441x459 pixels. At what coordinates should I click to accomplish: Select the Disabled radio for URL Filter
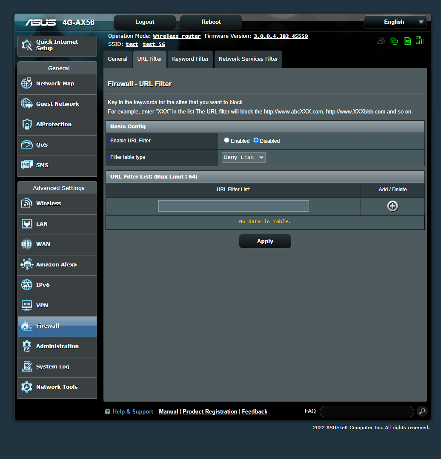[256, 140]
